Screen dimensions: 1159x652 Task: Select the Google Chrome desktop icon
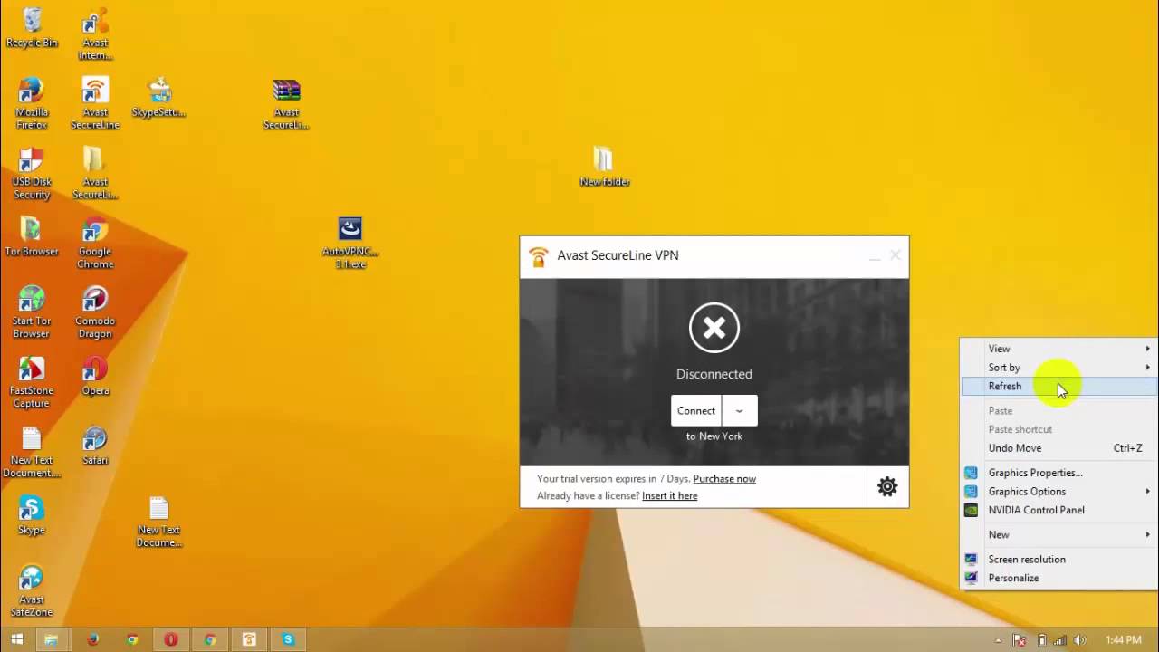[95, 243]
